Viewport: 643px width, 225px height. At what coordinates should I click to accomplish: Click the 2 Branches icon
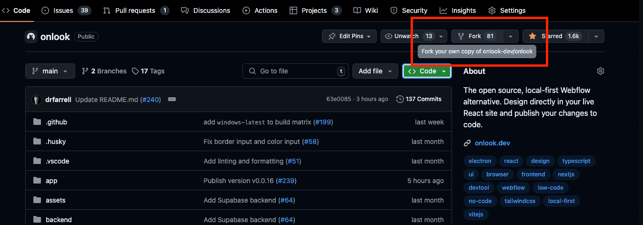click(85, 71)
